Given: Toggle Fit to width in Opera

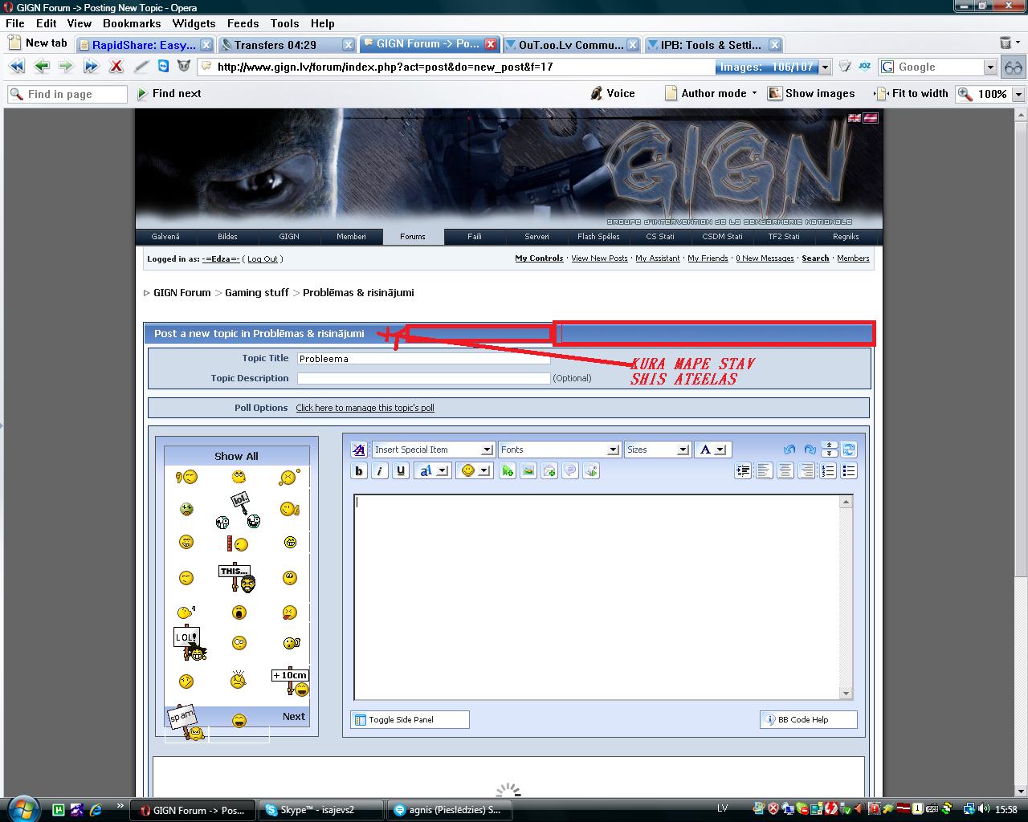Looking at the screenshot, I should (912, 93).
